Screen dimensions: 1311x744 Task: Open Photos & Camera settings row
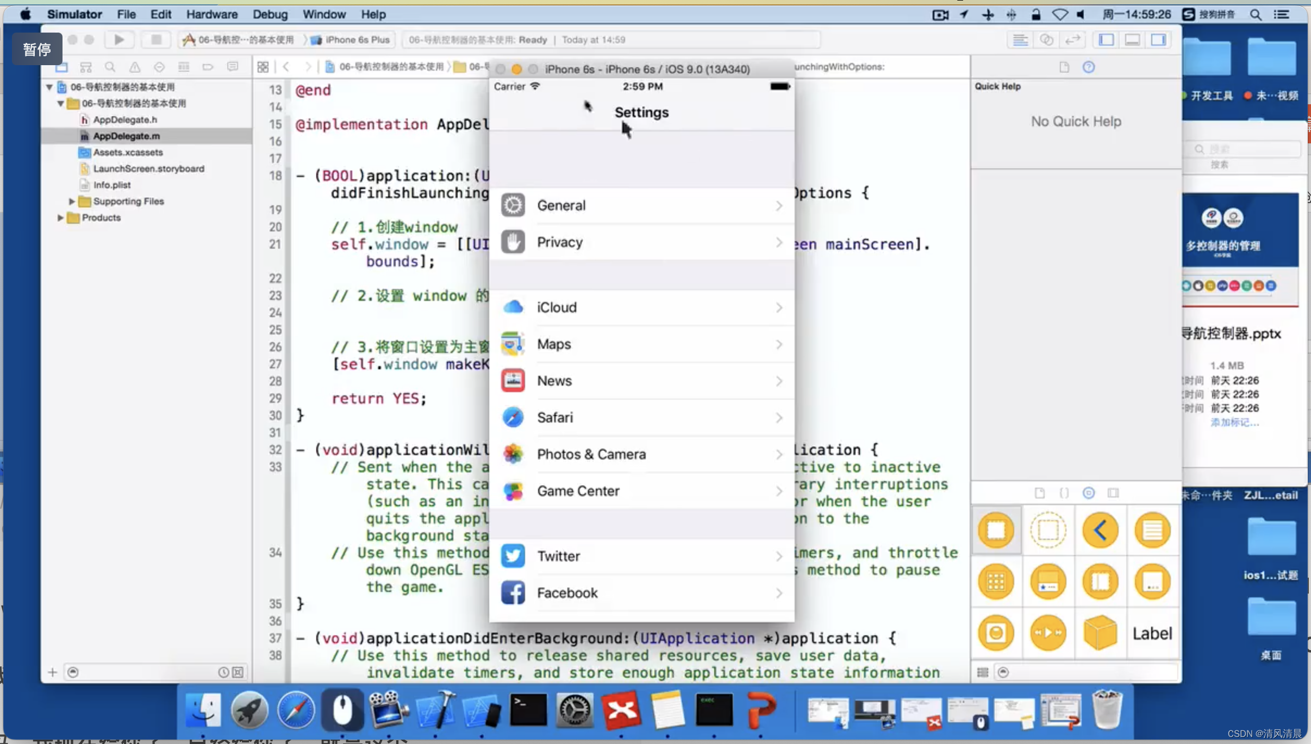click(x=641, y=454)
